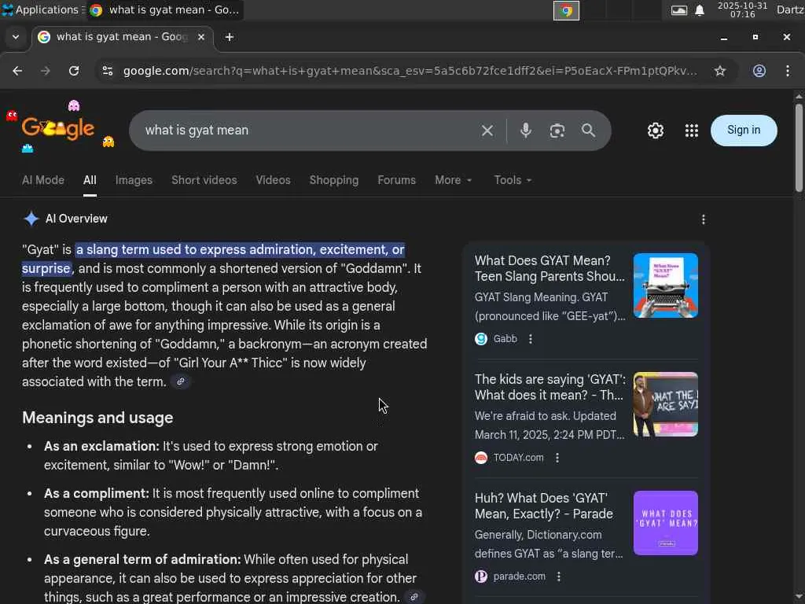This screenshot has width=805, height=604.
Task: Click the Gabb source name
Action: pyautogui.click(x=505, y=339)
